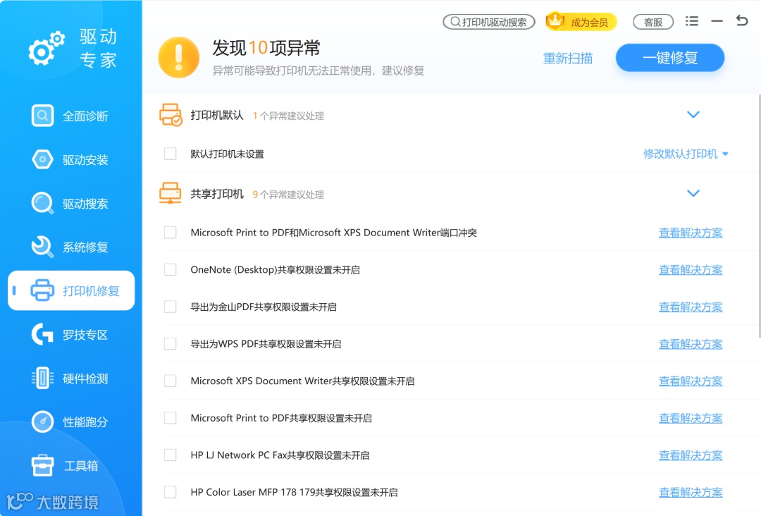Collapse the 打印机默认 section chevron
Screen dimensions: 761x516
(x=693, y=115)
